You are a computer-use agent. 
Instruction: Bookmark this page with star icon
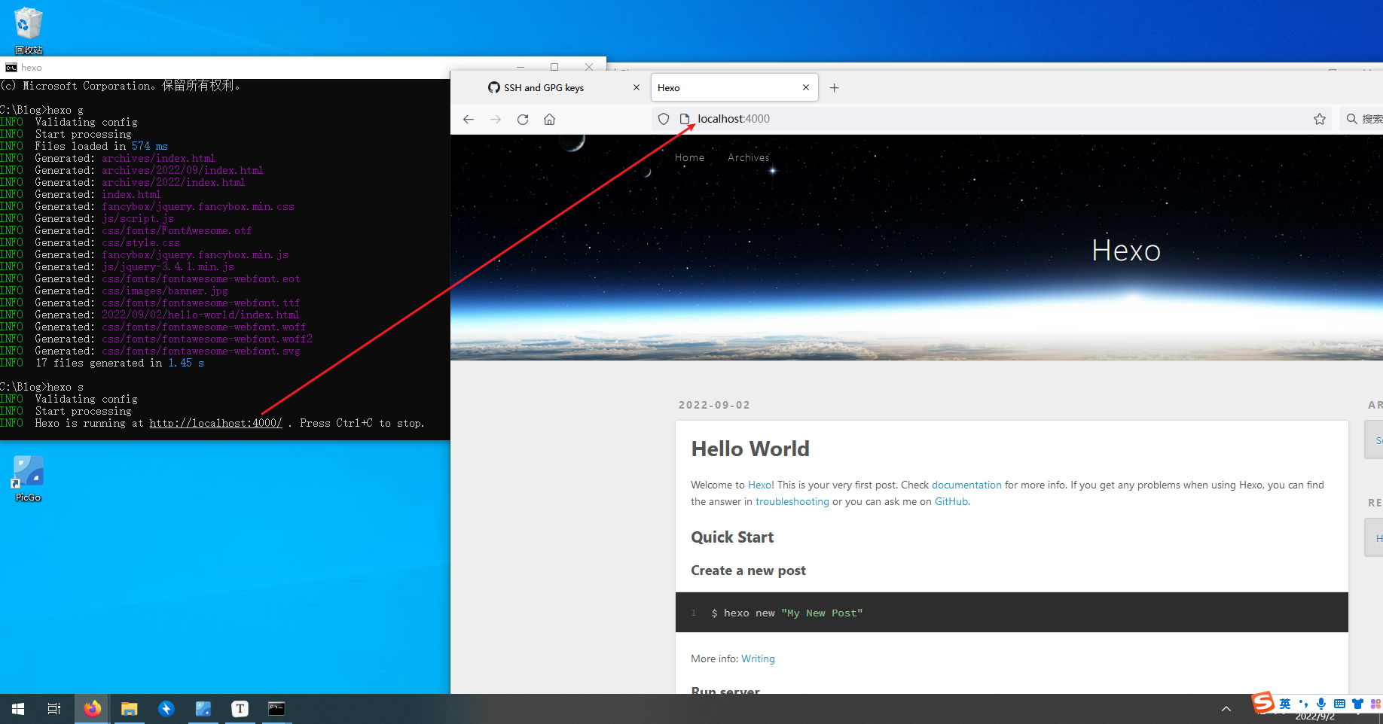pyautogui.click(x=1320, y=119)
